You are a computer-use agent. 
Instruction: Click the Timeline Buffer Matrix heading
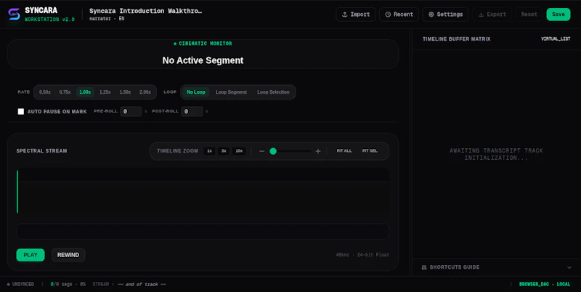tap(457, 39)
